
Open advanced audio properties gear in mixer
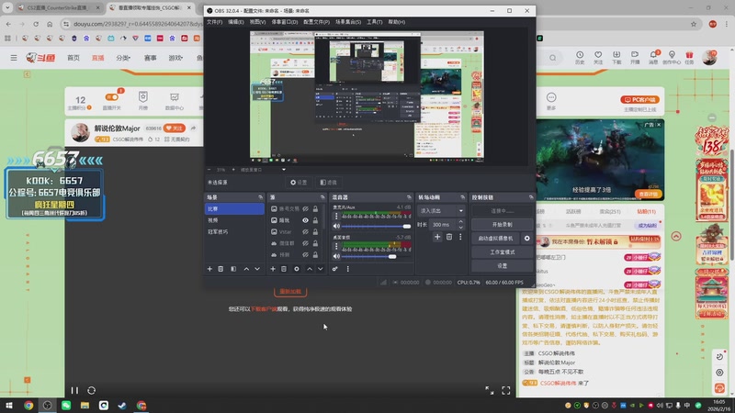point(335,269)
